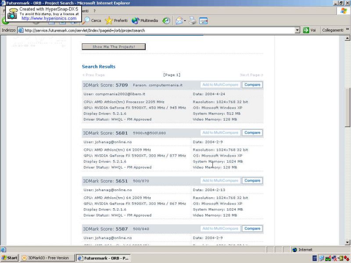351x263 pixels.
Task: Switch to 3DMark03 - Free Version taskbar window
Action: coord(48,258)
